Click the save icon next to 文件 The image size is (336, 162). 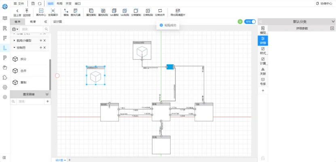(33, 3)
